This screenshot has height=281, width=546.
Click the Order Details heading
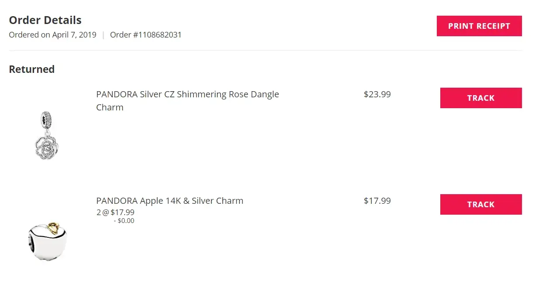point(45,20)
